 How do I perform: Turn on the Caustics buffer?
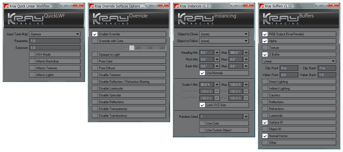point(265,95)
